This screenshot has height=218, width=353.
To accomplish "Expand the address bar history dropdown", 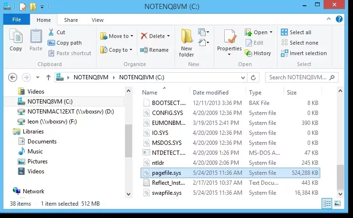I will point(243,77).
